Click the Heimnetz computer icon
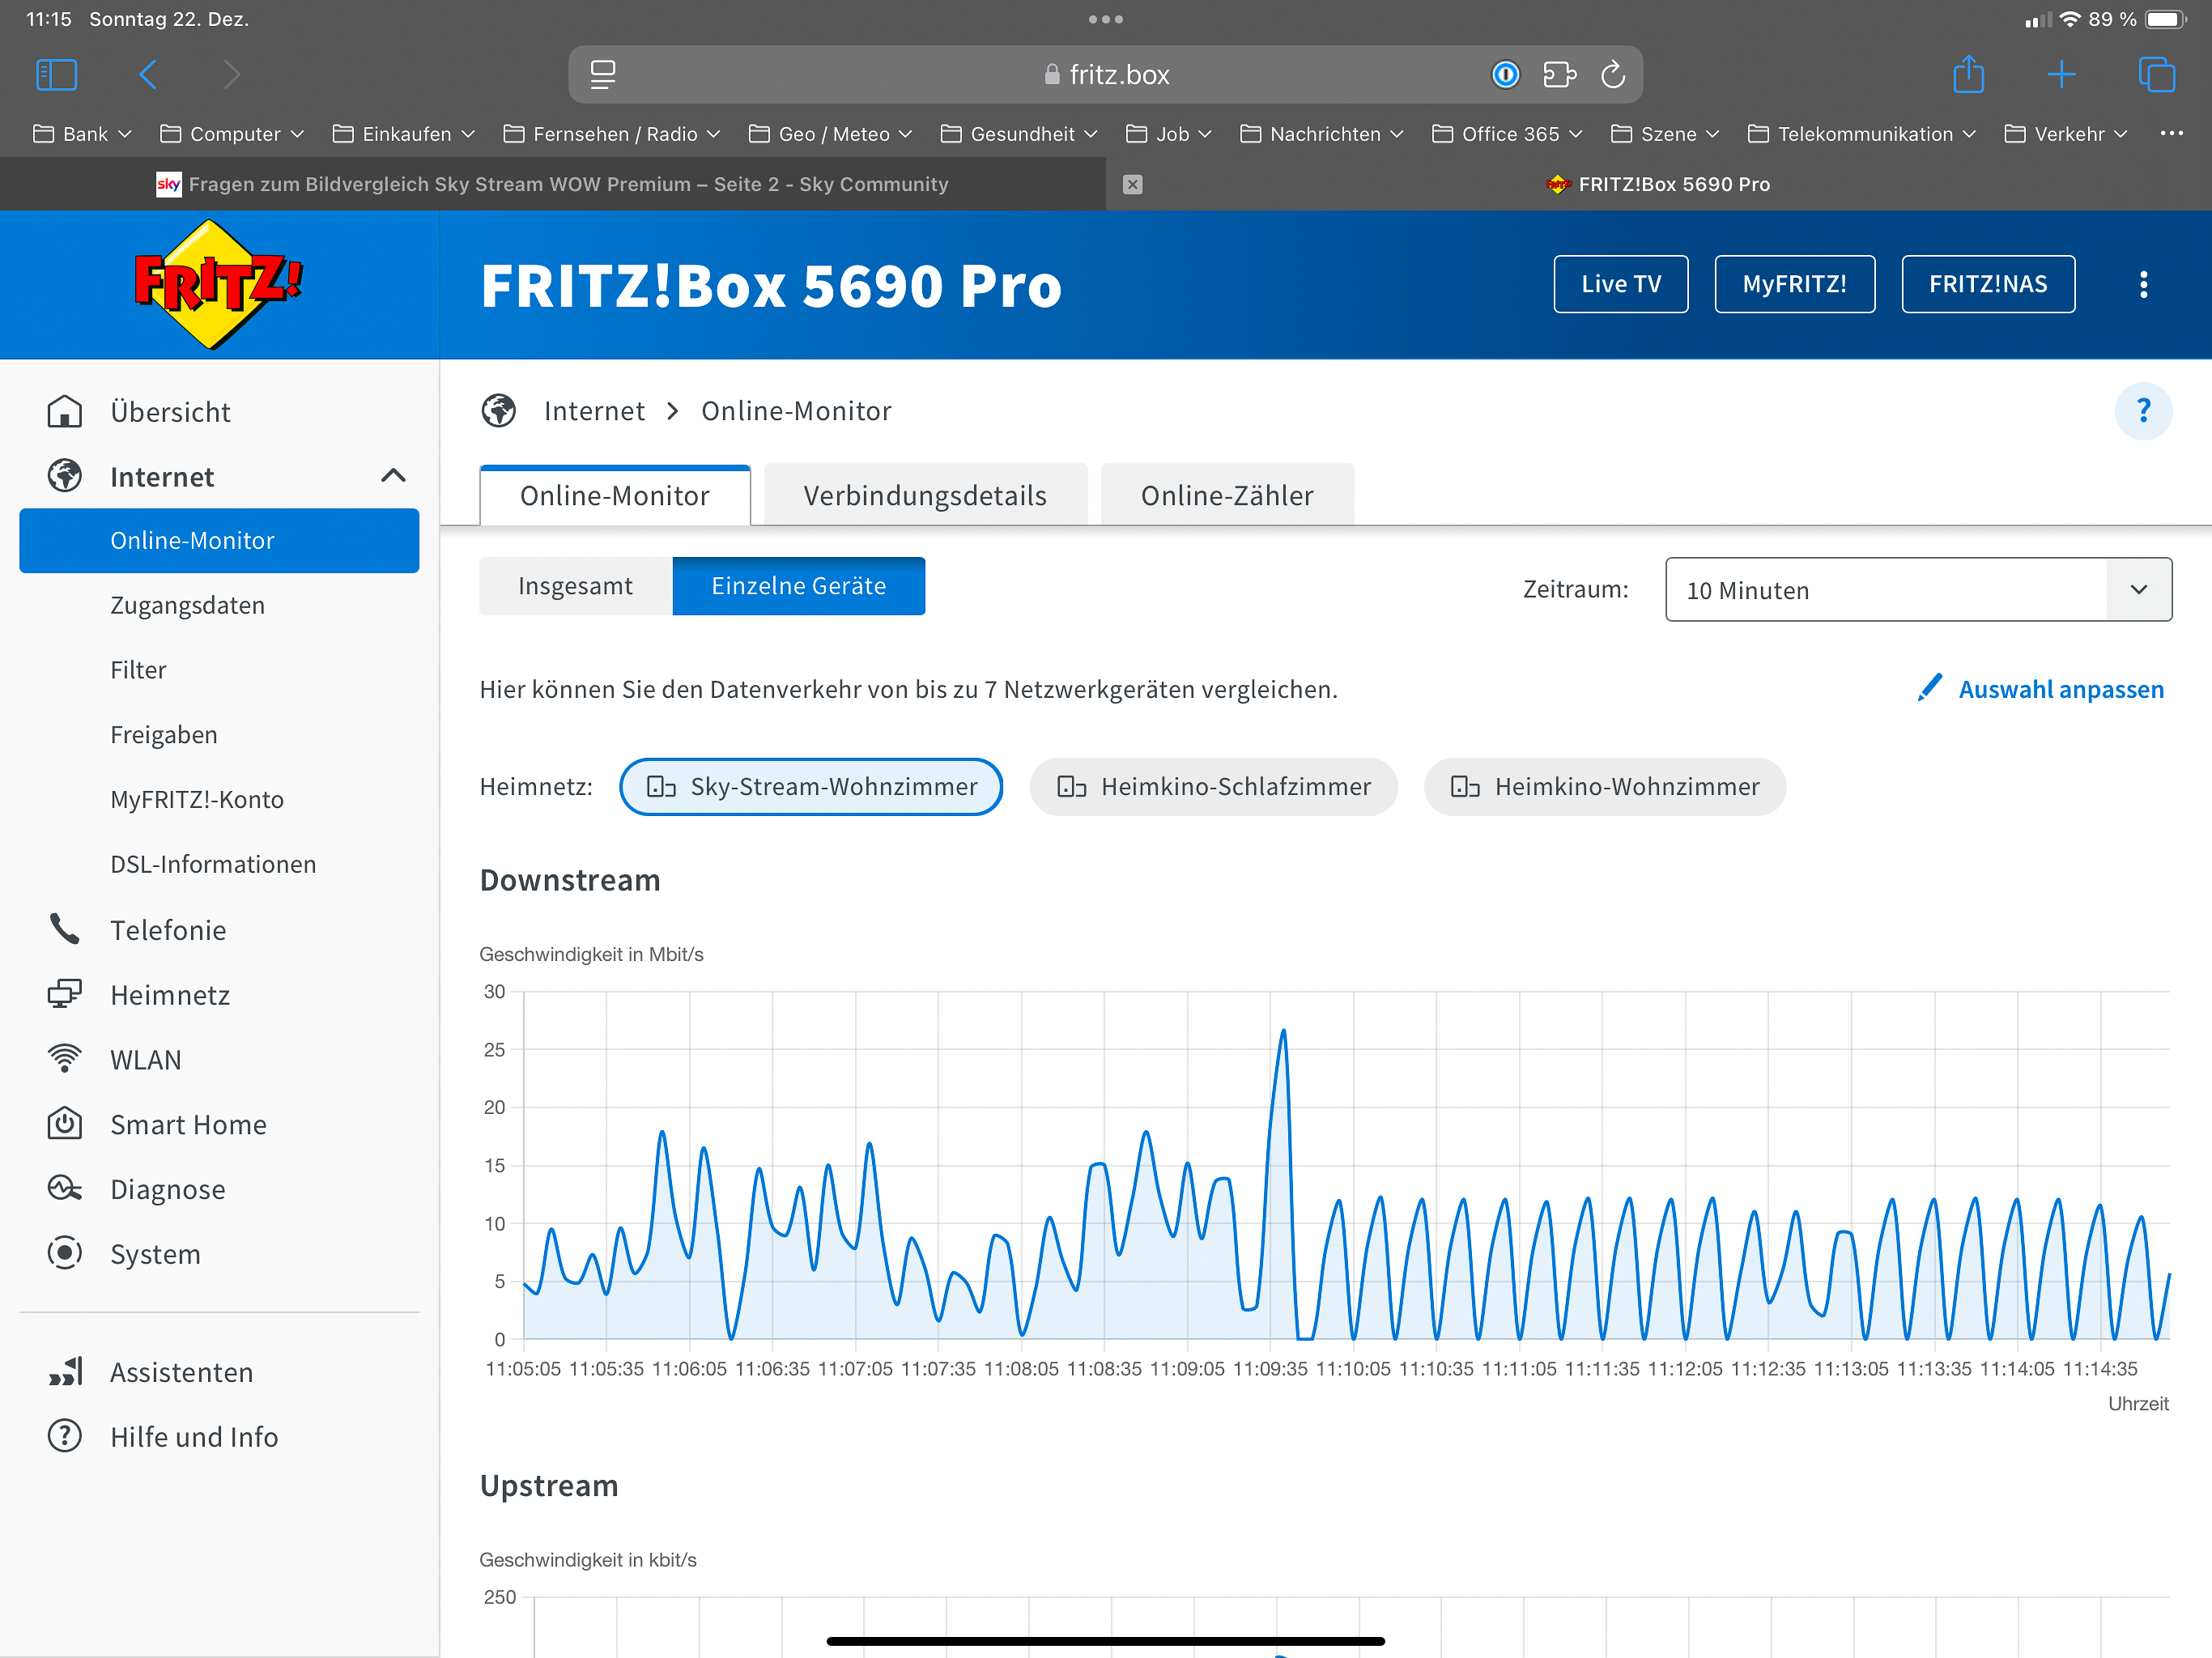Screen dimensions: 2212x1658 (65, 995)
